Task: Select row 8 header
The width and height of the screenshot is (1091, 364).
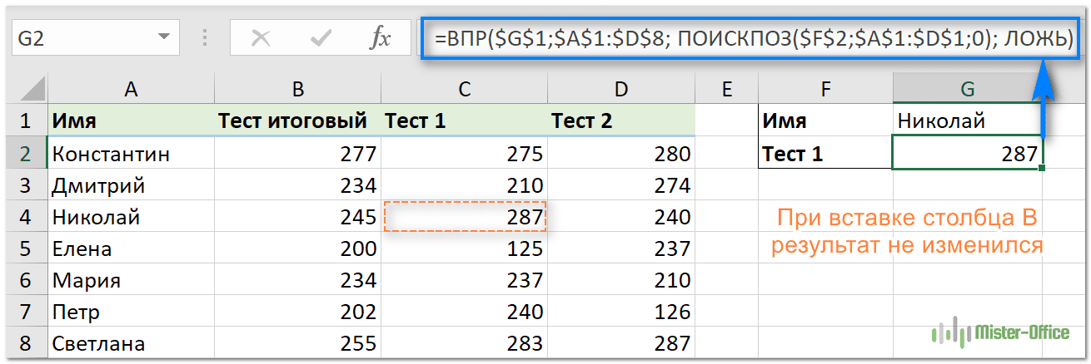Action: [24, 343]
